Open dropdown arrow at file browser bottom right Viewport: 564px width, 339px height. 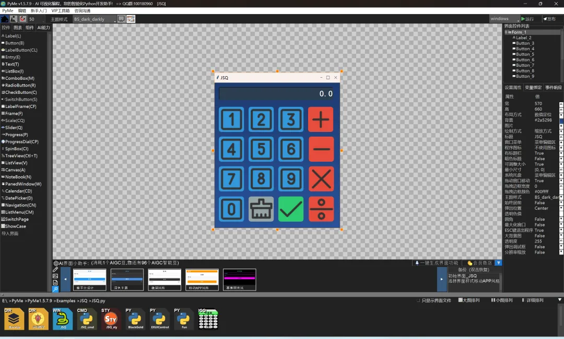coord(560,300)
